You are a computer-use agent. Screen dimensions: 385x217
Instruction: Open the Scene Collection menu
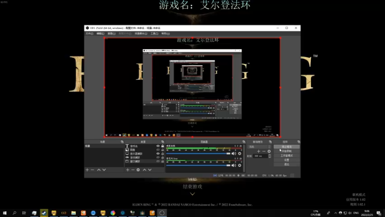point(141,33)
